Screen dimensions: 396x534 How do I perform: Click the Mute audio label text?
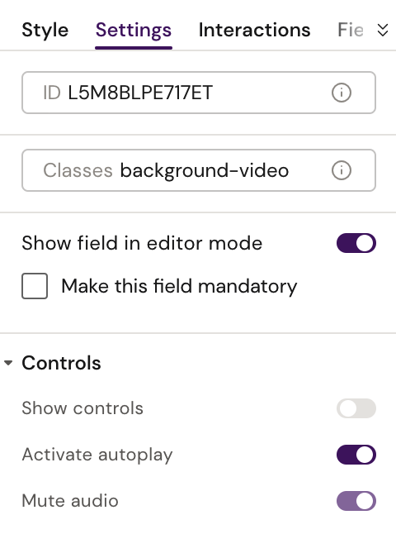[x=70, y=501]
